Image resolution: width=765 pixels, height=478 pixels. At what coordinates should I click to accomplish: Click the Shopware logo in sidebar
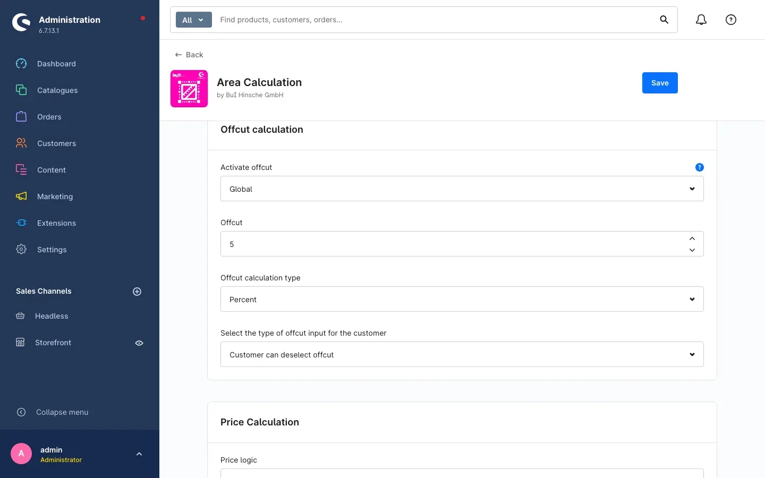tap(21, 22)
